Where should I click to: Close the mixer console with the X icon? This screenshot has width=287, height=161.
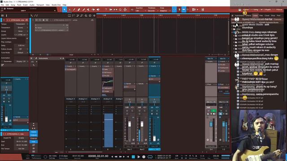31,58
